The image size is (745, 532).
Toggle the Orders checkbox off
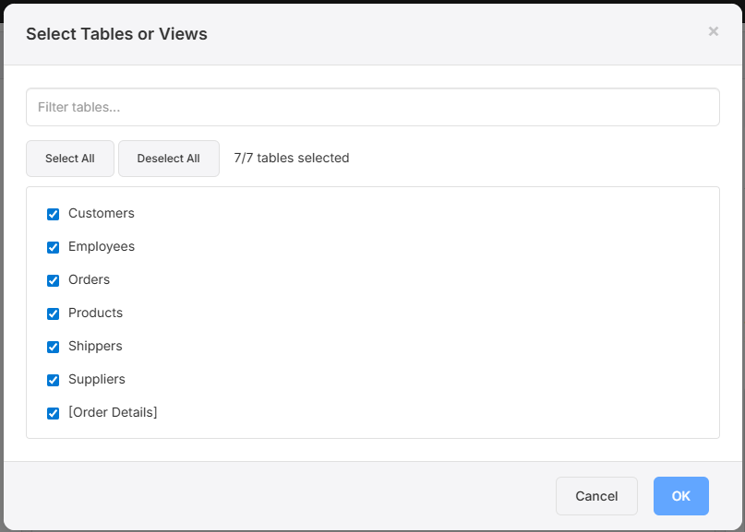(x=54, y=280)
